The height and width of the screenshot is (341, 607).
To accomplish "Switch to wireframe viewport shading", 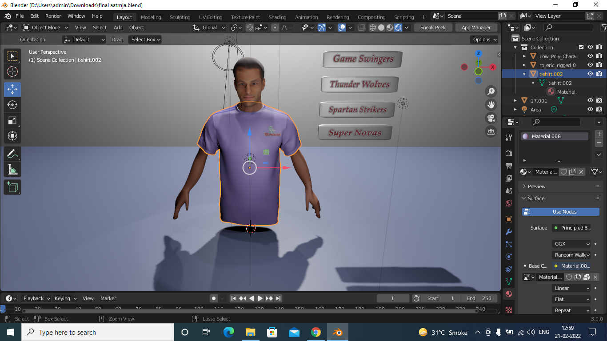I will 373,28.
